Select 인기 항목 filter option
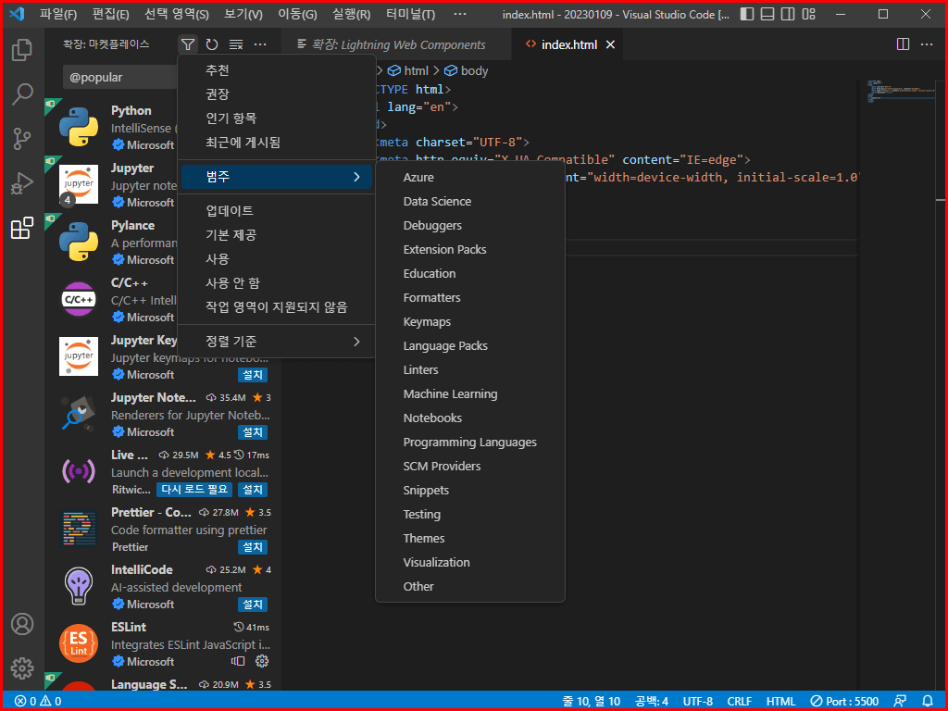Image resolution: width=948 pixels, height=711 pixels. (x=276, y=118)
